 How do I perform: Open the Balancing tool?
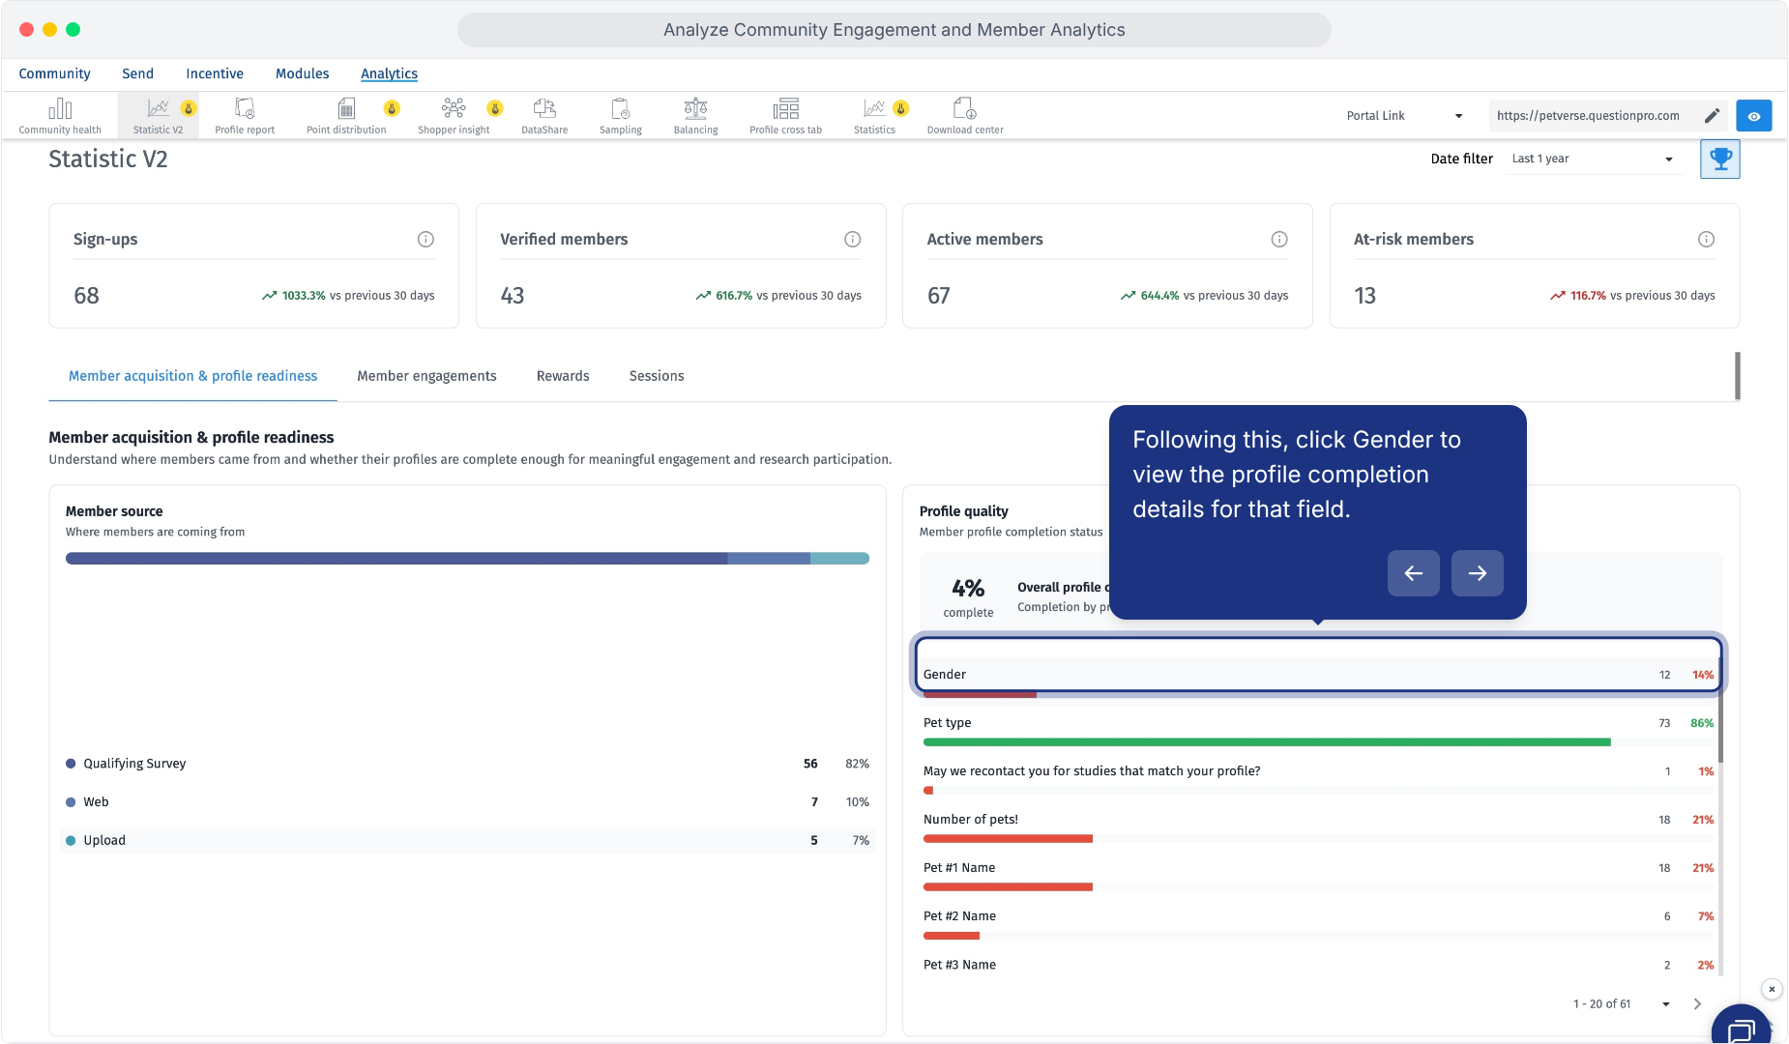pos(696,115)
